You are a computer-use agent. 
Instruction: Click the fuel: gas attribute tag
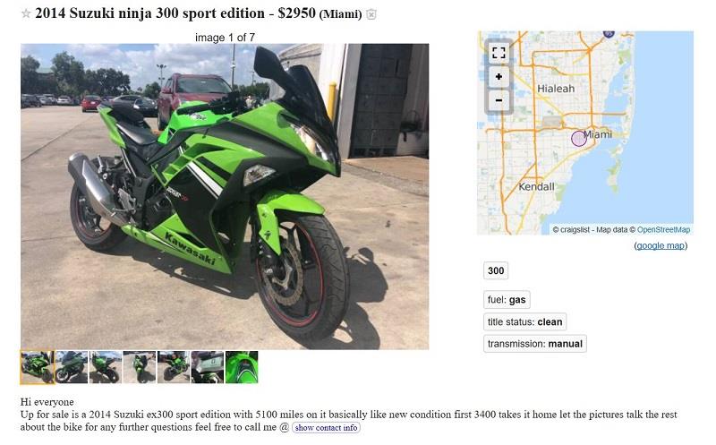[507, 300]
